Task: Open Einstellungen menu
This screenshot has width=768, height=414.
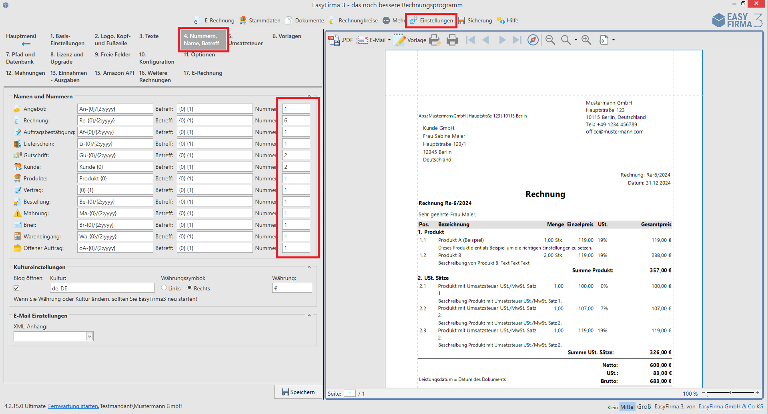Action: [x=431, y=20]
